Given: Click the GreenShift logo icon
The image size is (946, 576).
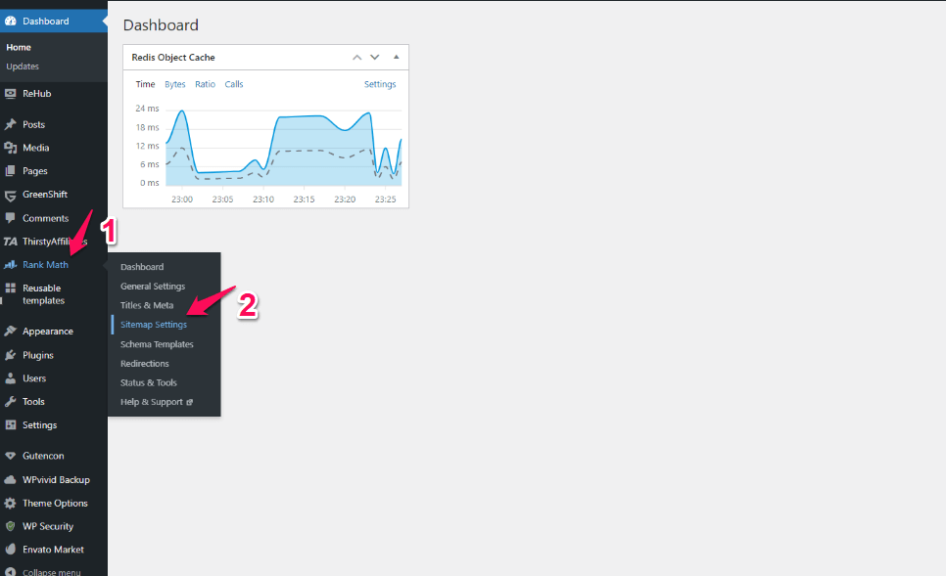Looking at the screenshot, I should pyautogui.click(x=10, y=195).
